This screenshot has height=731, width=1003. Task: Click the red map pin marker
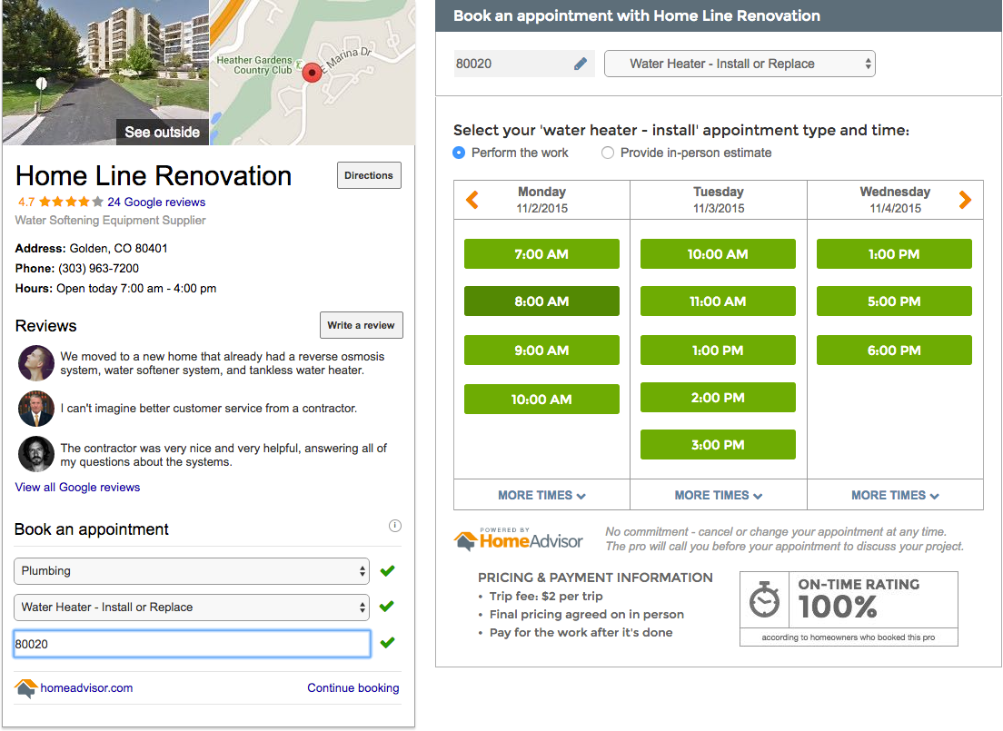[x=312, y=73]
